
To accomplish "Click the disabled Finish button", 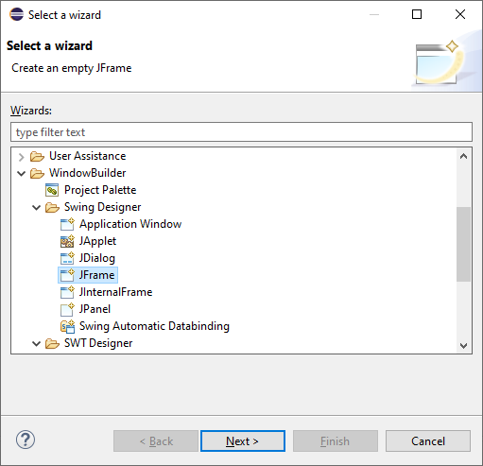I will pyautogui.click(x=336, y=441).
